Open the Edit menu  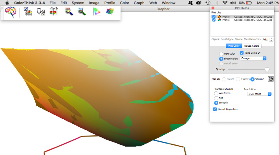[63, 3]
